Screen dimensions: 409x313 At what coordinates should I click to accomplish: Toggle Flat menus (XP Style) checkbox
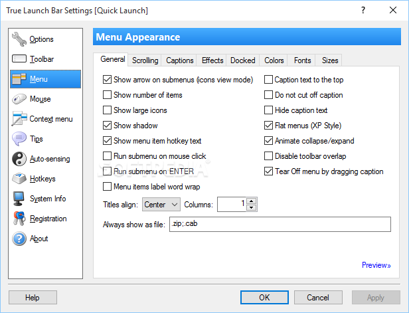(x=268, y=126)
